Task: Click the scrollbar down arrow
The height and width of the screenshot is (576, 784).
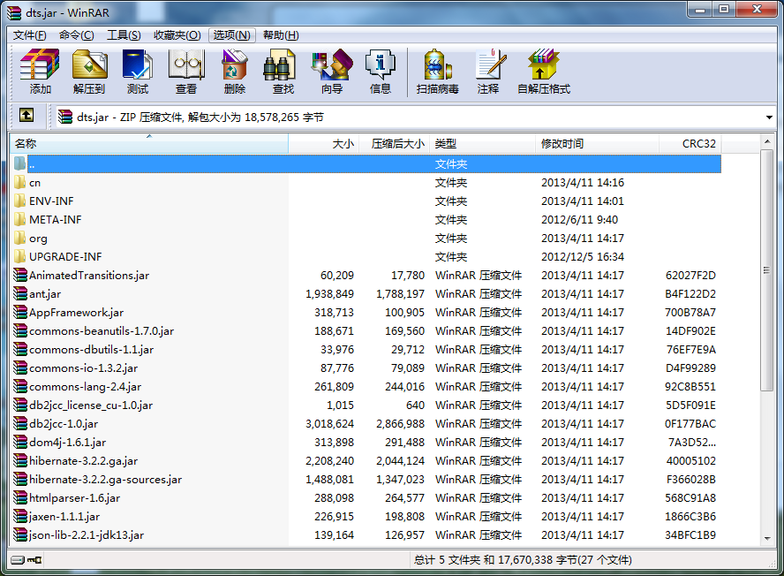Action: tap(767, 539)
